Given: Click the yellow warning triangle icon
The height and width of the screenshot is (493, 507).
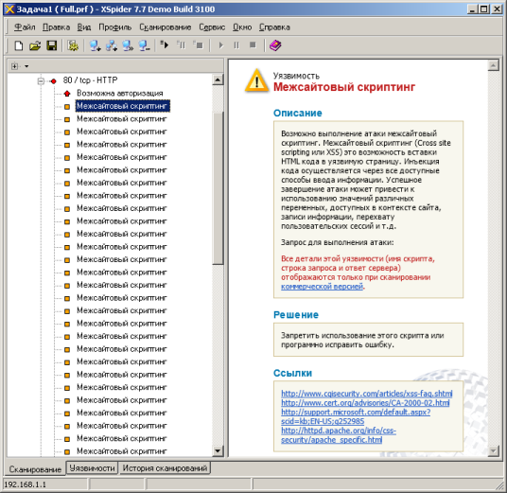Looking at the screenshot, I should point(256,80).
